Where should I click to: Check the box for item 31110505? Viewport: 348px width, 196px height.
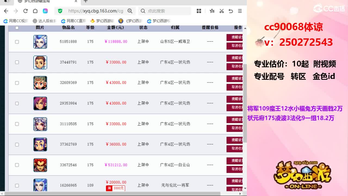coord(17,124)
